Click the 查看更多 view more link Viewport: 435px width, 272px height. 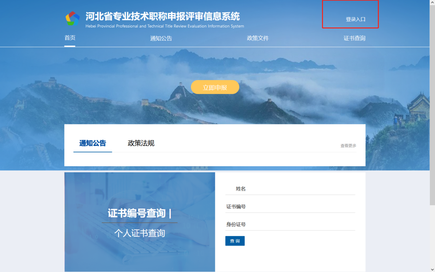tap(348, 146)
